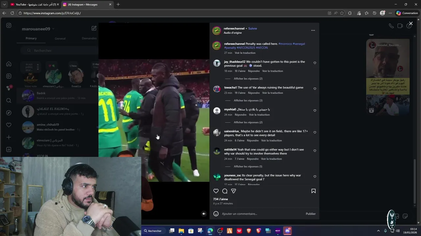Close the Instagram post overlay with X

click(x=411, y=23)
